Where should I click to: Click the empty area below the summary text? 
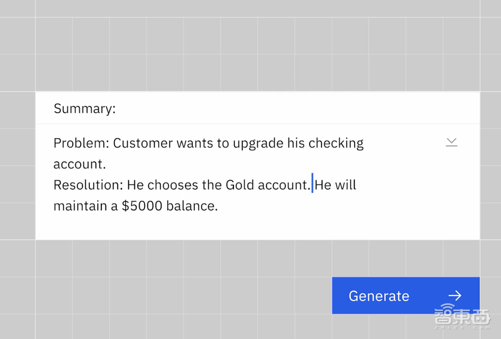(x=250, y=227)
